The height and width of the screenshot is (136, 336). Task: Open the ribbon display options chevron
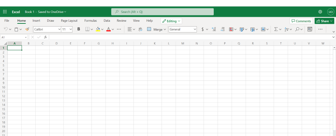334,32
